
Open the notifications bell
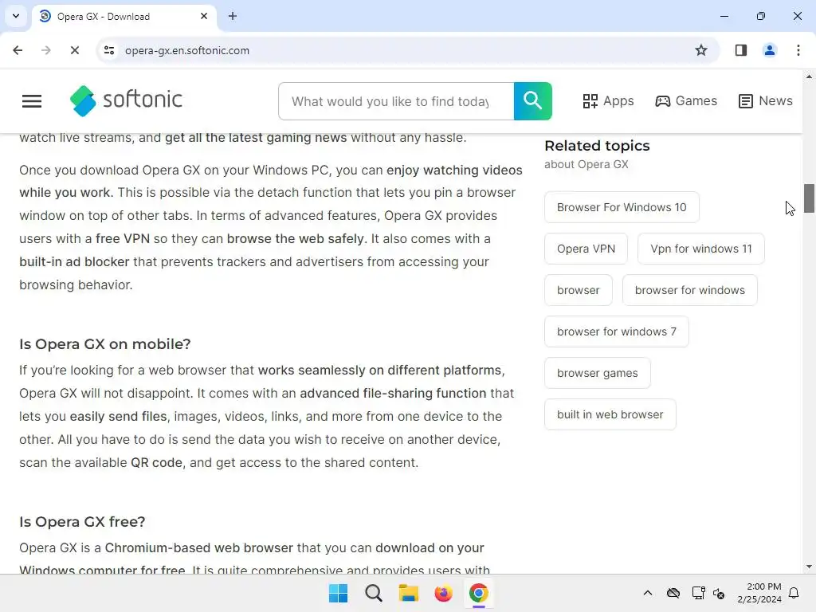(x=794, y=593)
